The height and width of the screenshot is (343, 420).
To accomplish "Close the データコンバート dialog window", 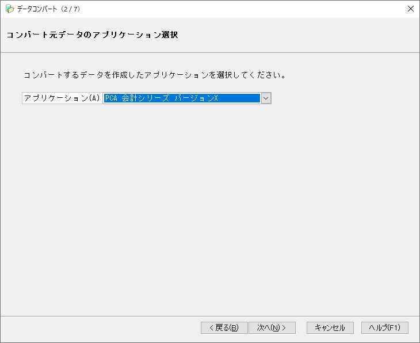I will tap(410, 9).
